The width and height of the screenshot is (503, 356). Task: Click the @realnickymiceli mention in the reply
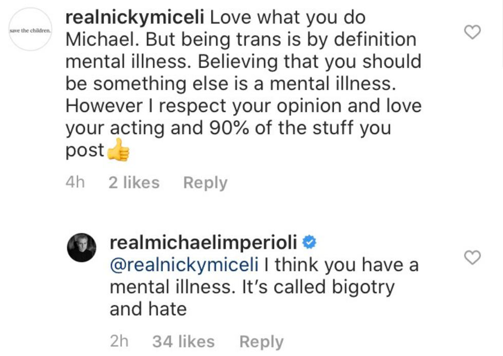pyautogui.click(x=183, y=265)
